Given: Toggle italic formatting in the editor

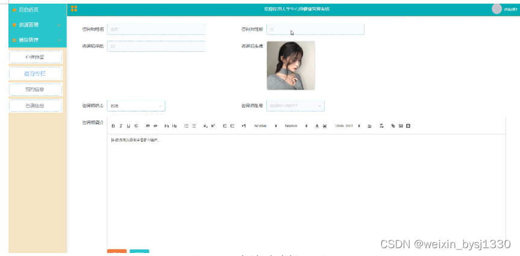Looking at the screenshot, I should pyautogui.click(x=121, y=126).
